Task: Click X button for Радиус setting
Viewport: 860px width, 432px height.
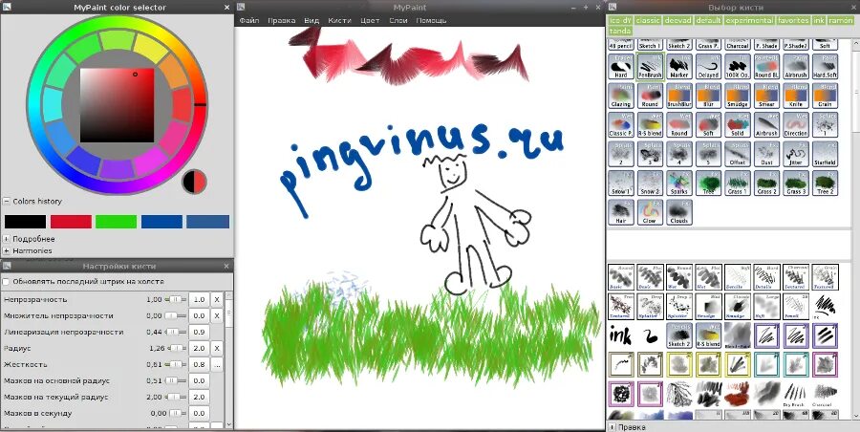Action: (217, 349)
